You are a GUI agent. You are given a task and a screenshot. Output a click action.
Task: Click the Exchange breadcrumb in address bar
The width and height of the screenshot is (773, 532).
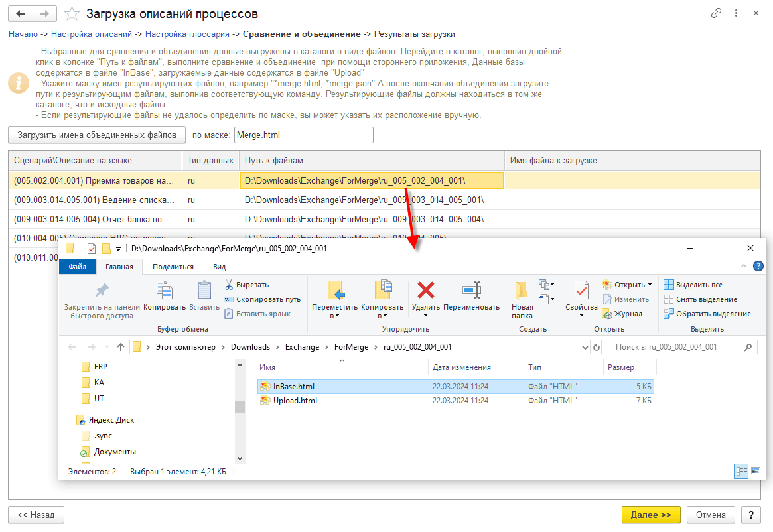[302, 347]
